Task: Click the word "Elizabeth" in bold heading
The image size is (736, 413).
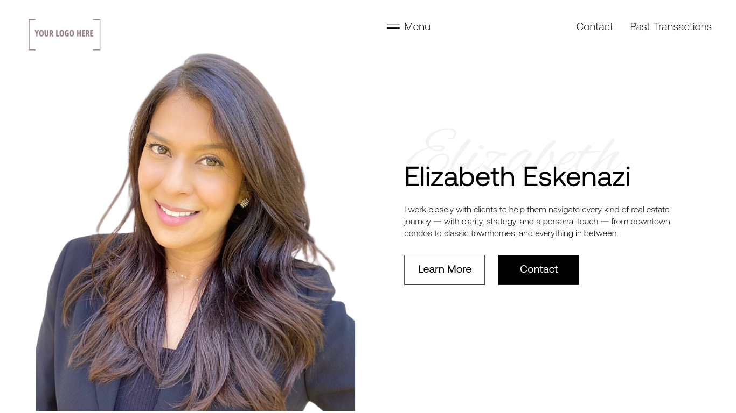Action: tap(460, 176)
